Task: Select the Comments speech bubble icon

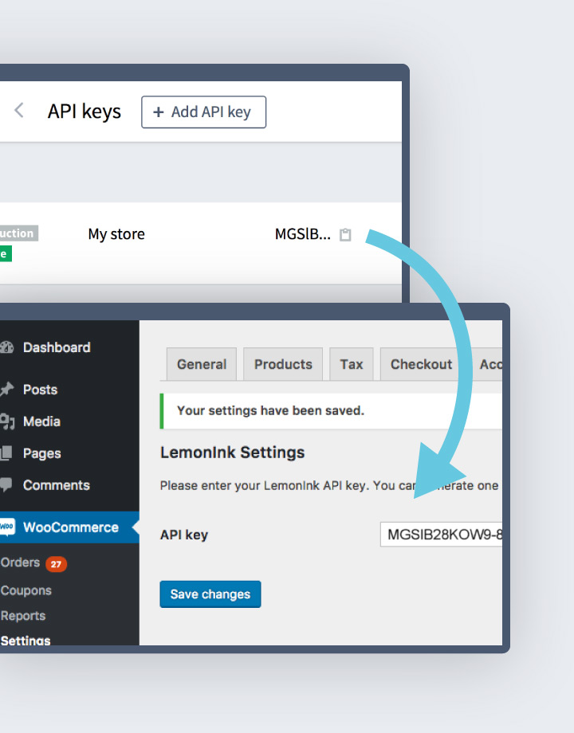Action: (x=7, y=485)
